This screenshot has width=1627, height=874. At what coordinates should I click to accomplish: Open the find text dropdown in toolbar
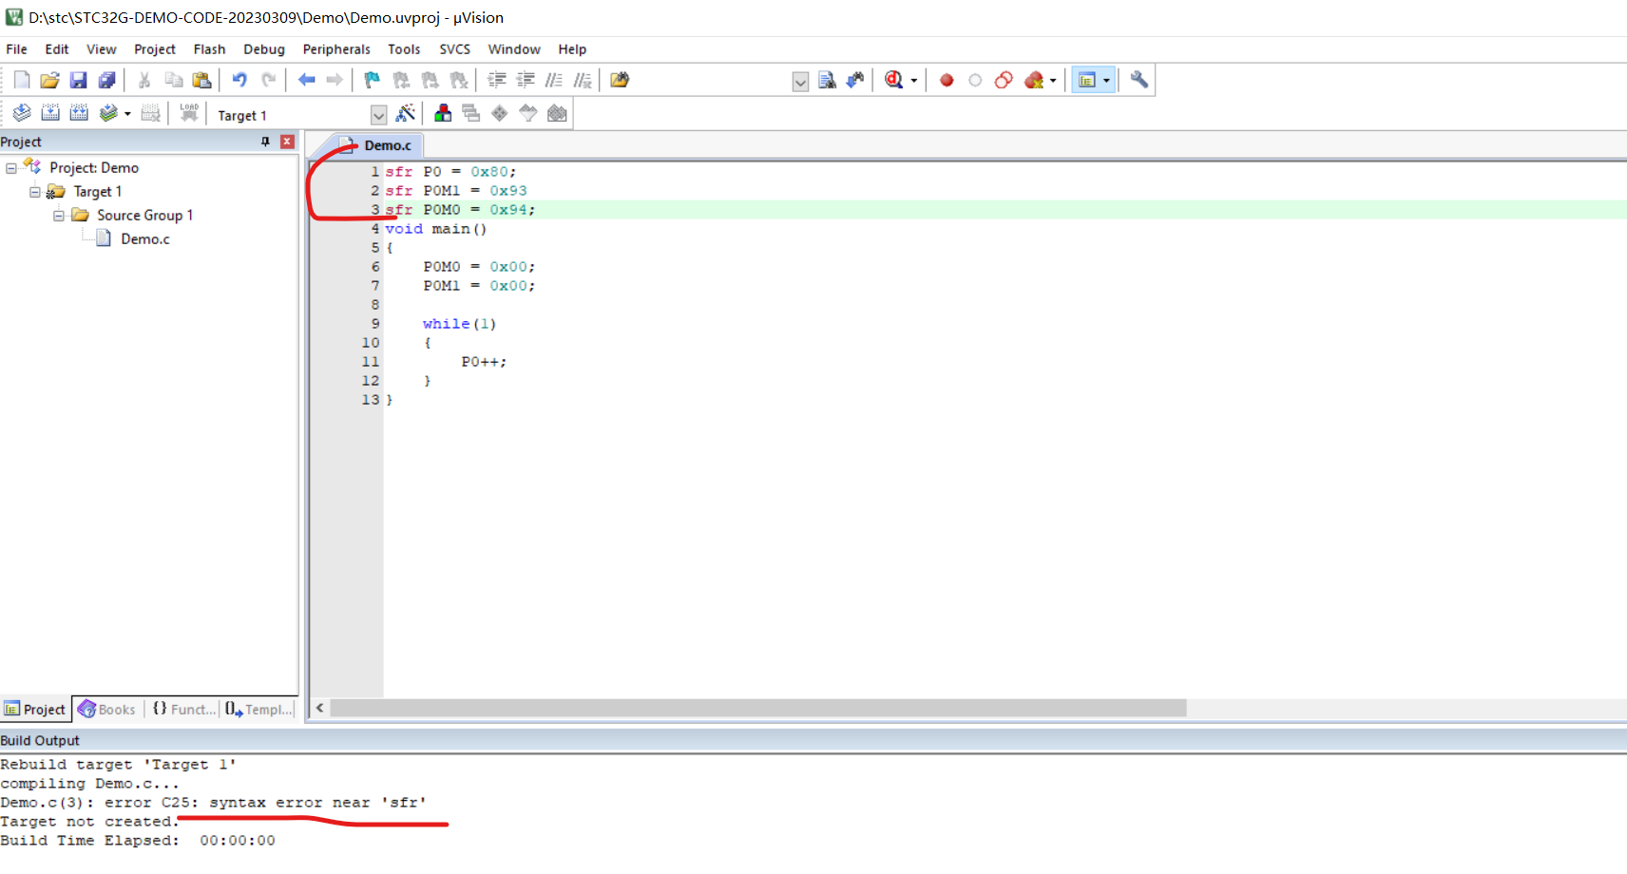pyautogui.click(x=800, y=82)
